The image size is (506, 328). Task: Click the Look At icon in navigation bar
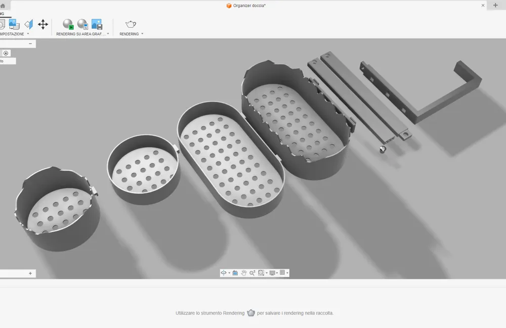tap(235, 273)
